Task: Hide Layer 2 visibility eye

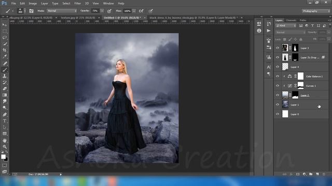Action: point(278,95)
